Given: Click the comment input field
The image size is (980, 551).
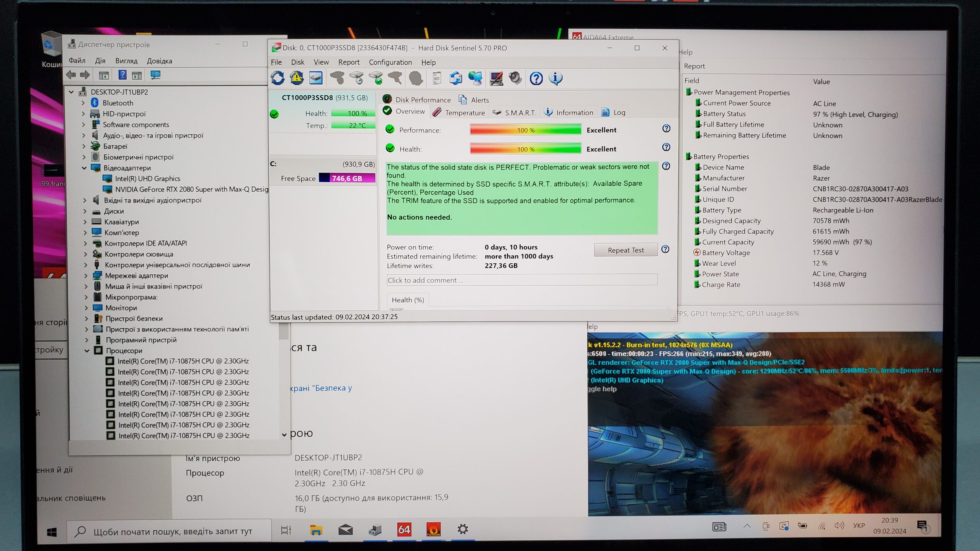Looking at the screenshot, I should (x=522, y=280).
